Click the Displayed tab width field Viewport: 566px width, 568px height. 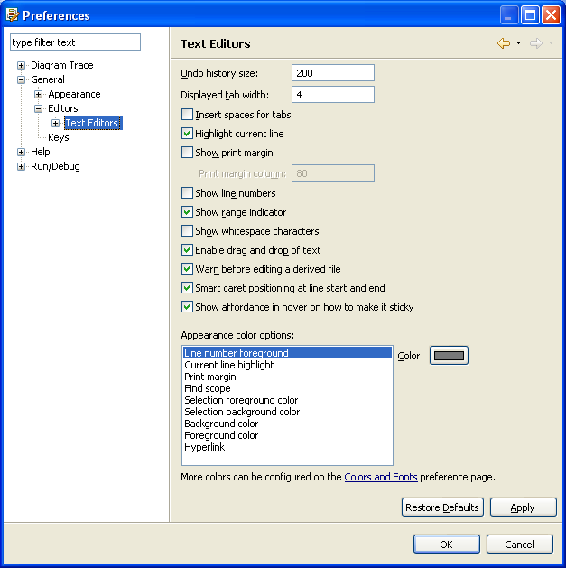point(333,95)
